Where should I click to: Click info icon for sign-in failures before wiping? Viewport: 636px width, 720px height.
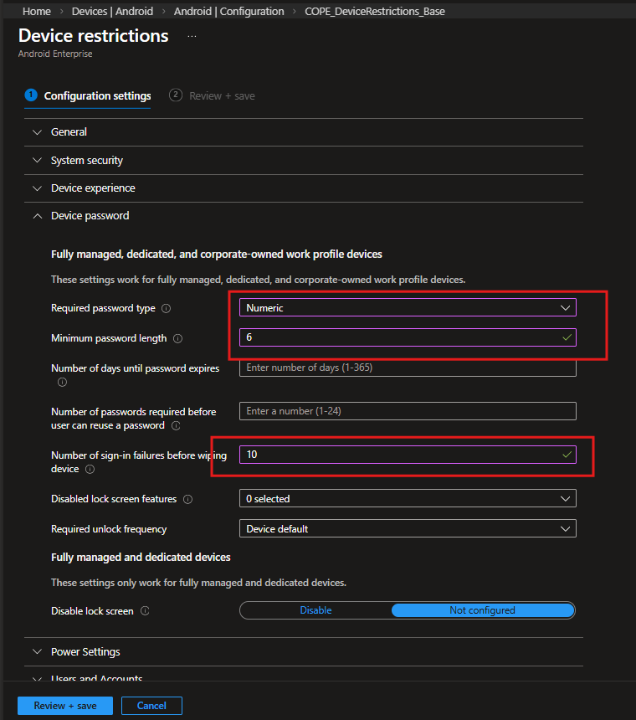[x=90, y=470]
